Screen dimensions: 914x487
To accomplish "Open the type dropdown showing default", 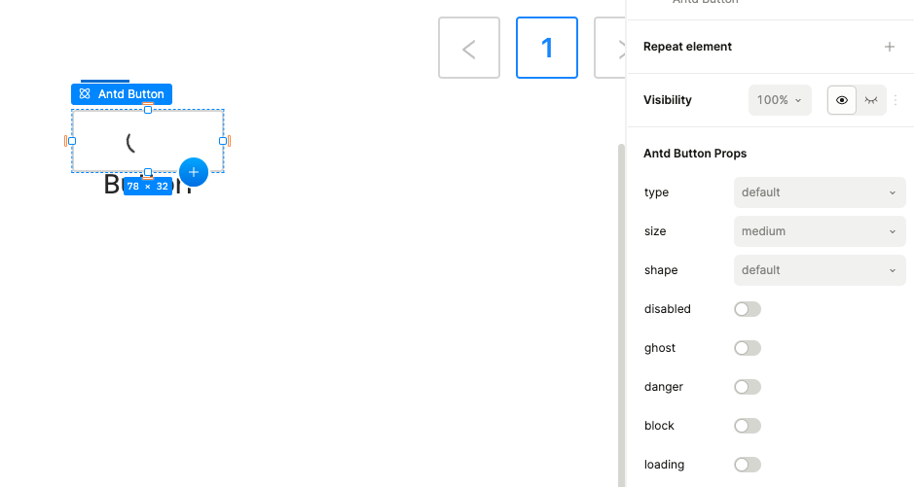I will 820,192.
